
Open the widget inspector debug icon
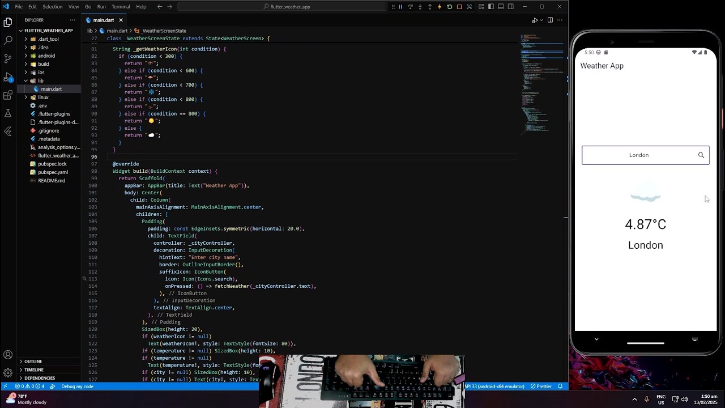tap(469, 7)
